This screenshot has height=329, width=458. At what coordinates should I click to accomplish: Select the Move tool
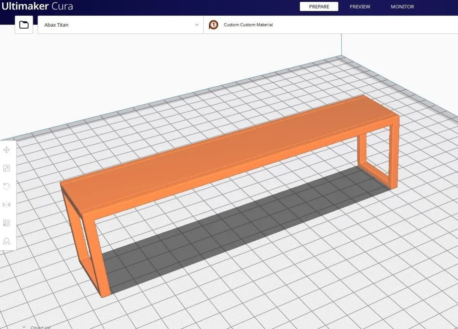click(6, 150)
